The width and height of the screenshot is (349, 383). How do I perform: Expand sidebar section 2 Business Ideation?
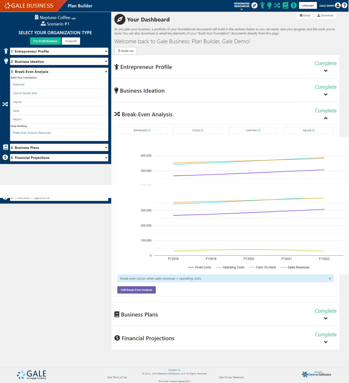click(x=59, y=62)
